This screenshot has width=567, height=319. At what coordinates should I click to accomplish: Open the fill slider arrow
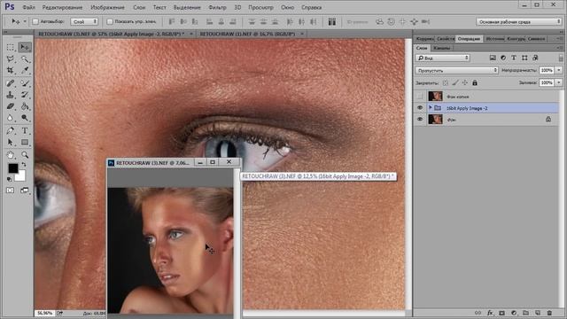(x=559, y=82)
